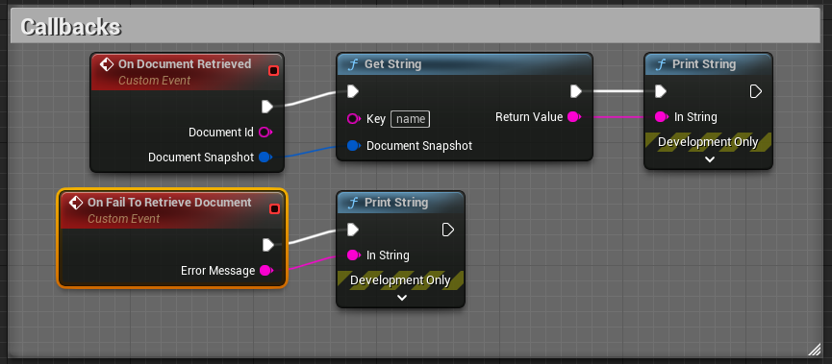Expand the lower Print String advanced options chevron

point(402,298)
